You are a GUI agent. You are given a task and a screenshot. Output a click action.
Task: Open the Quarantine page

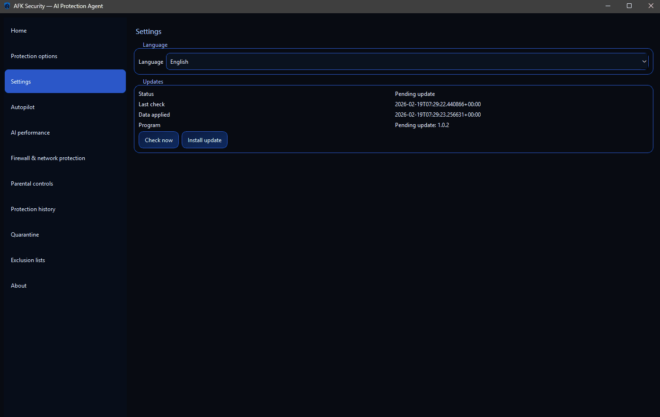[x=25, y=234]
